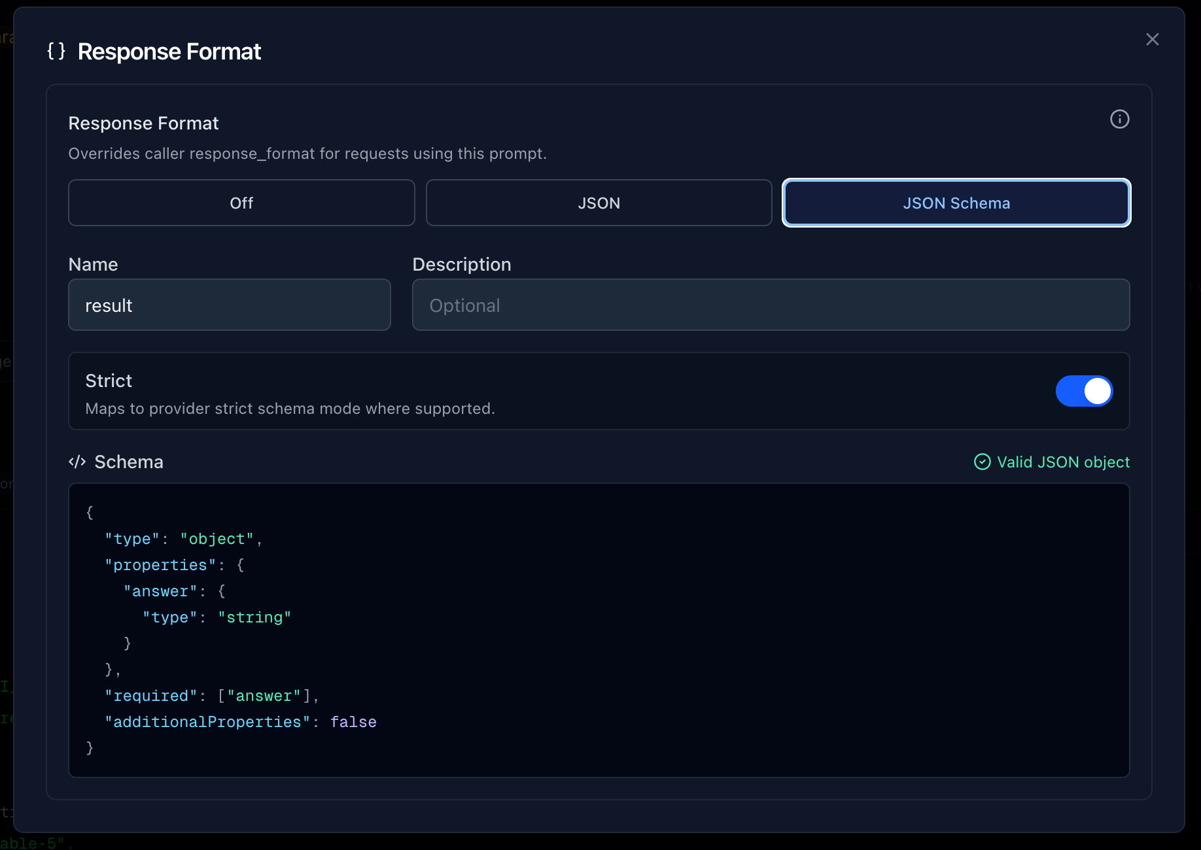Close the Response Format dialog
The image size is (1201, 850).
1152,39
